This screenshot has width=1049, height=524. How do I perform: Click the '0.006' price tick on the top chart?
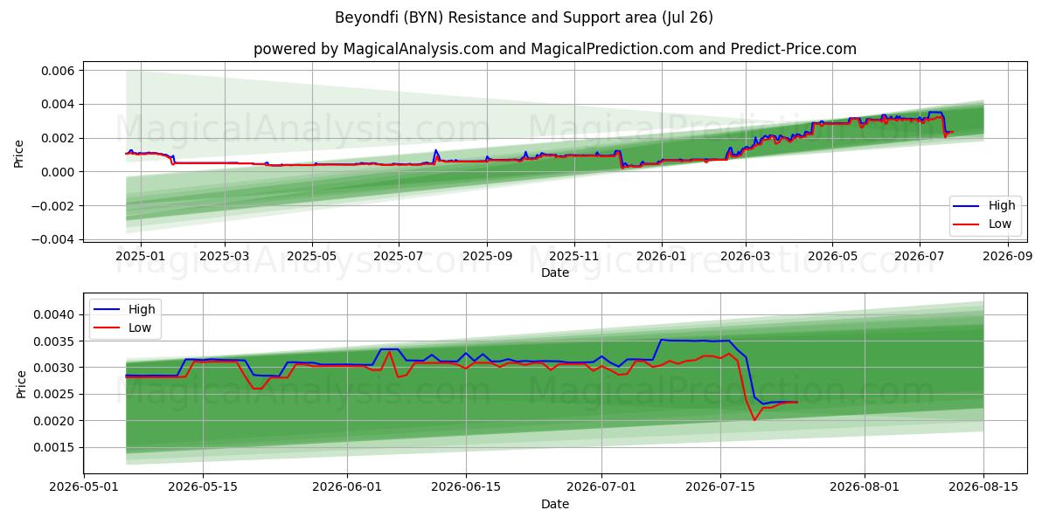pos(60,70)
